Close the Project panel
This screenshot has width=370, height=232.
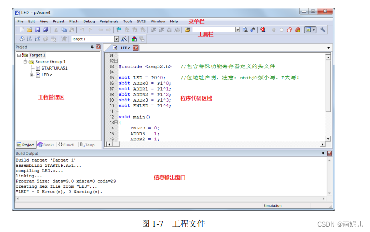click(x=98, y=47)
